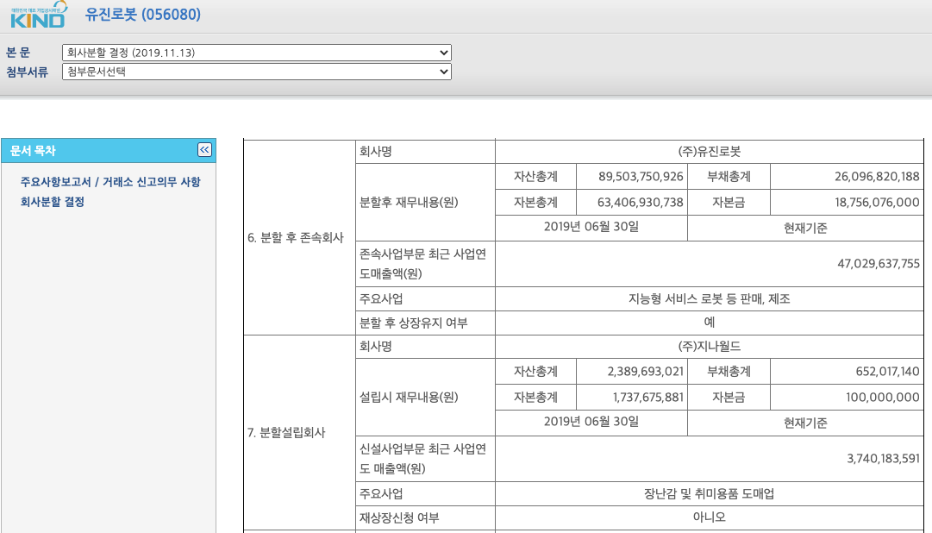Click the 신설사업부문 최근 사업연도 매출액(원) label

click(x=422, y=459)
